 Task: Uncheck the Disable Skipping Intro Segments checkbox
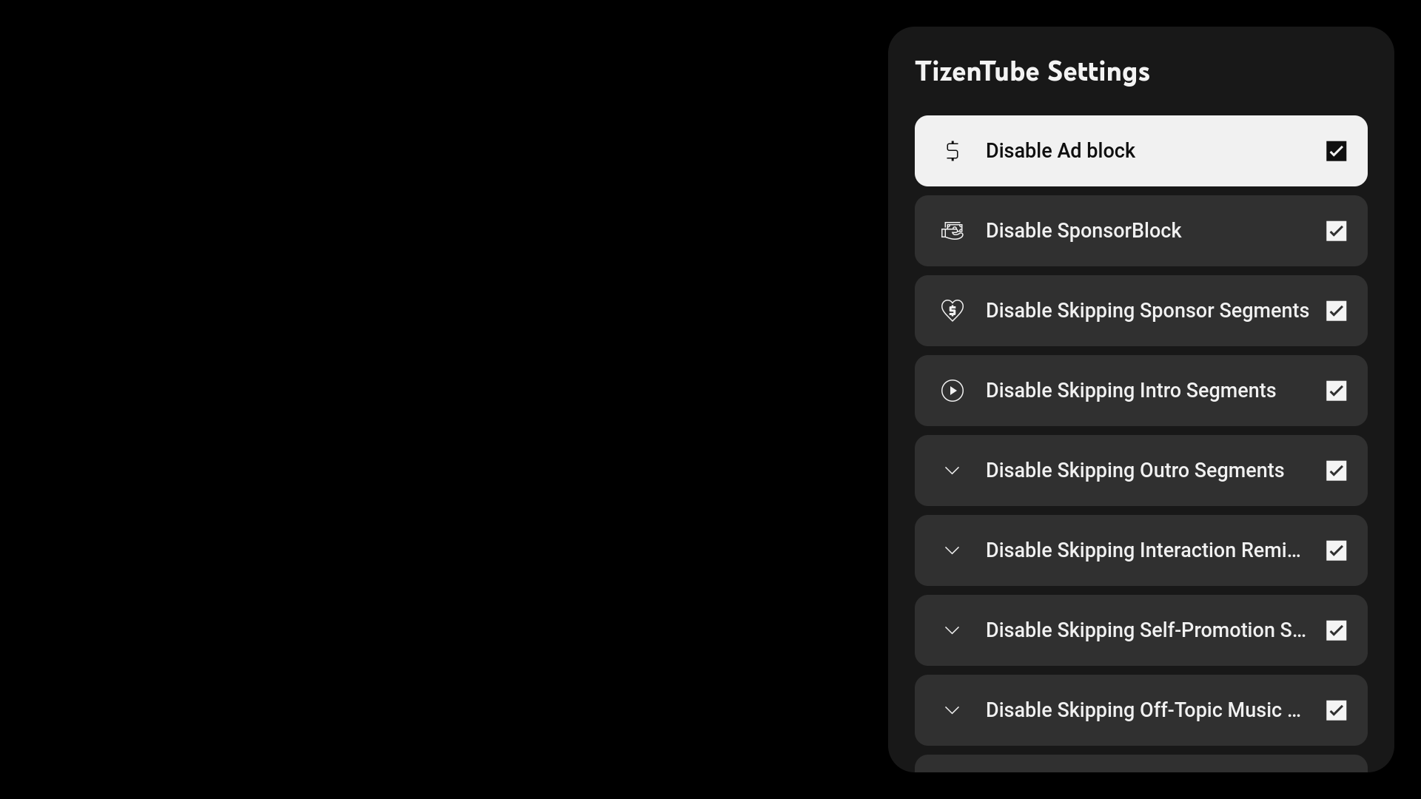point(1336,391)
